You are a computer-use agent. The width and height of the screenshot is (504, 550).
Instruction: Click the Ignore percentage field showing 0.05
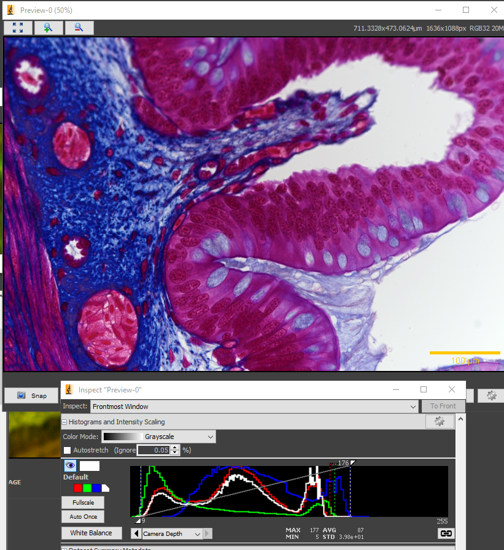tap(153, 450)
